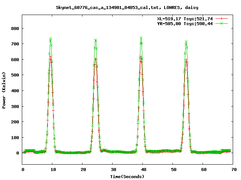Click the 500 y-axis tick label
The image size is (241, 180).
point(15,75)
